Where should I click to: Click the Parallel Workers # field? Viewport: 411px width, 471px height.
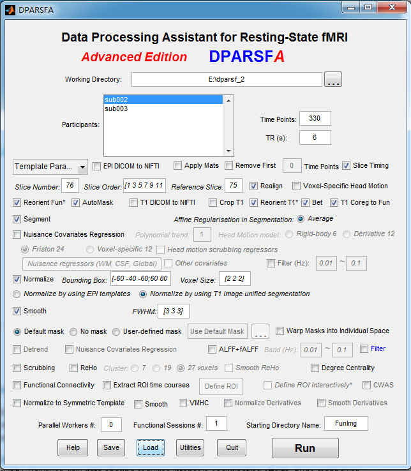(x=111, y=424)
